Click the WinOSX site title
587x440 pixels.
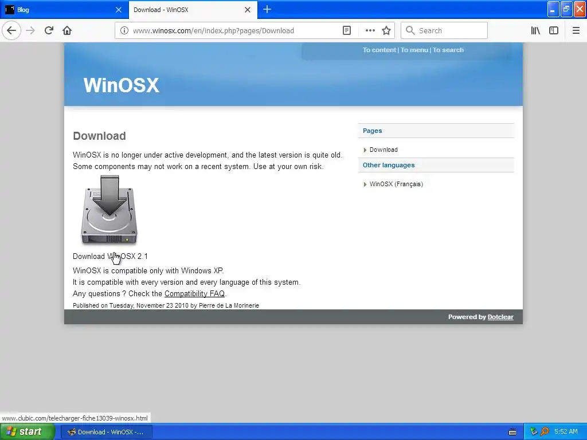[x=122, y=85]
